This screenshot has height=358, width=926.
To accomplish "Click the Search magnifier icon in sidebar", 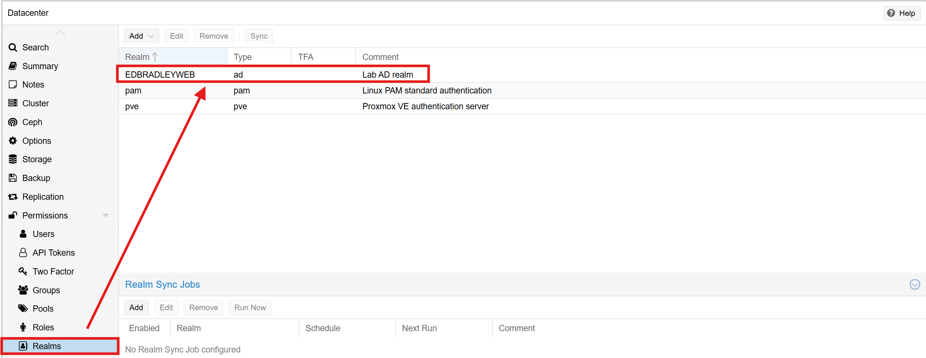I will (13, 47).
